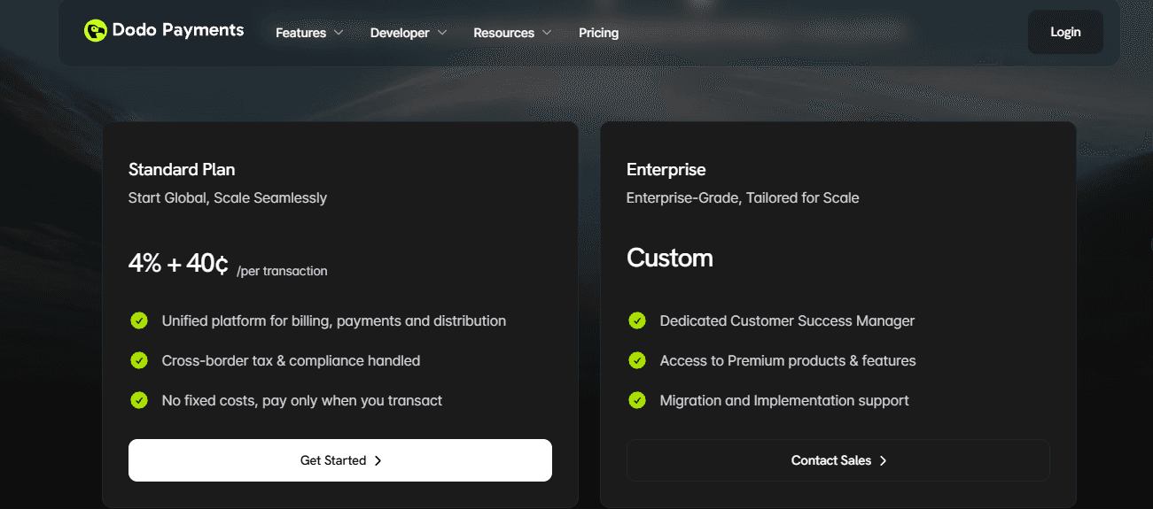Screen dimensions: 1153x509
Task: Click the Get Started button
Action: click(340, 460)
